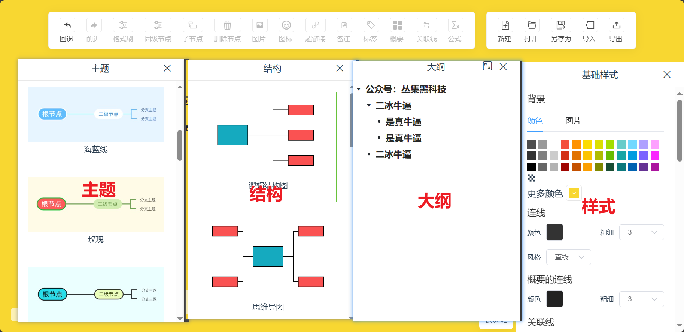The width and height of the screenshot is (684, 332).
Task: Pick the yellow top-row background swatch
Action: (587, 144)
